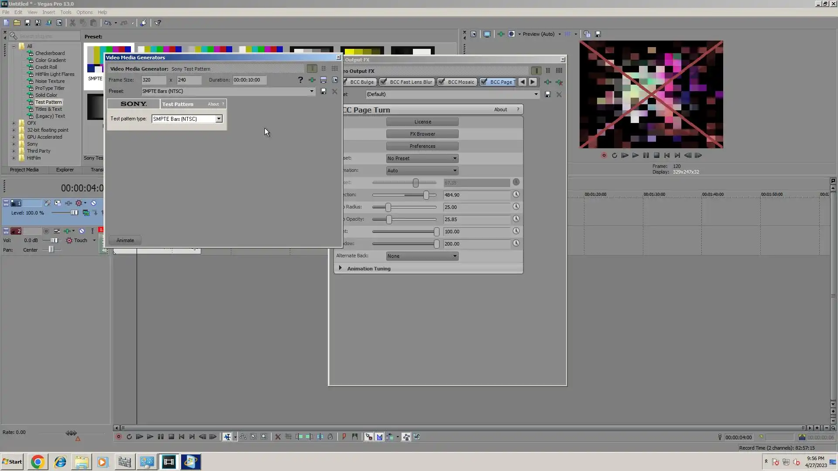Save the media generator preset
This screenshot has height=471, width=838.
click(x=323, y=91)
